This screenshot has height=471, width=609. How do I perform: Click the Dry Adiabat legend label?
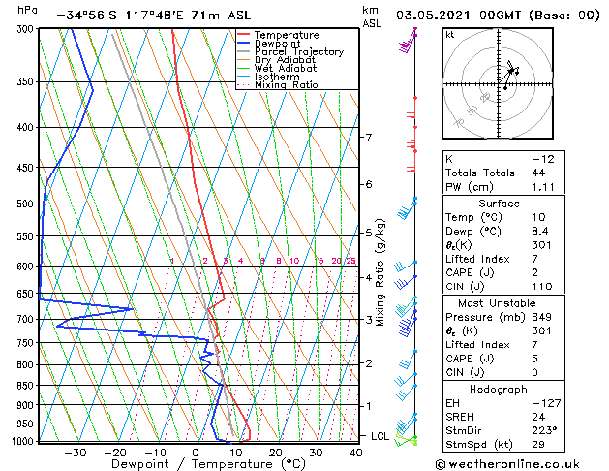(285, 60)
